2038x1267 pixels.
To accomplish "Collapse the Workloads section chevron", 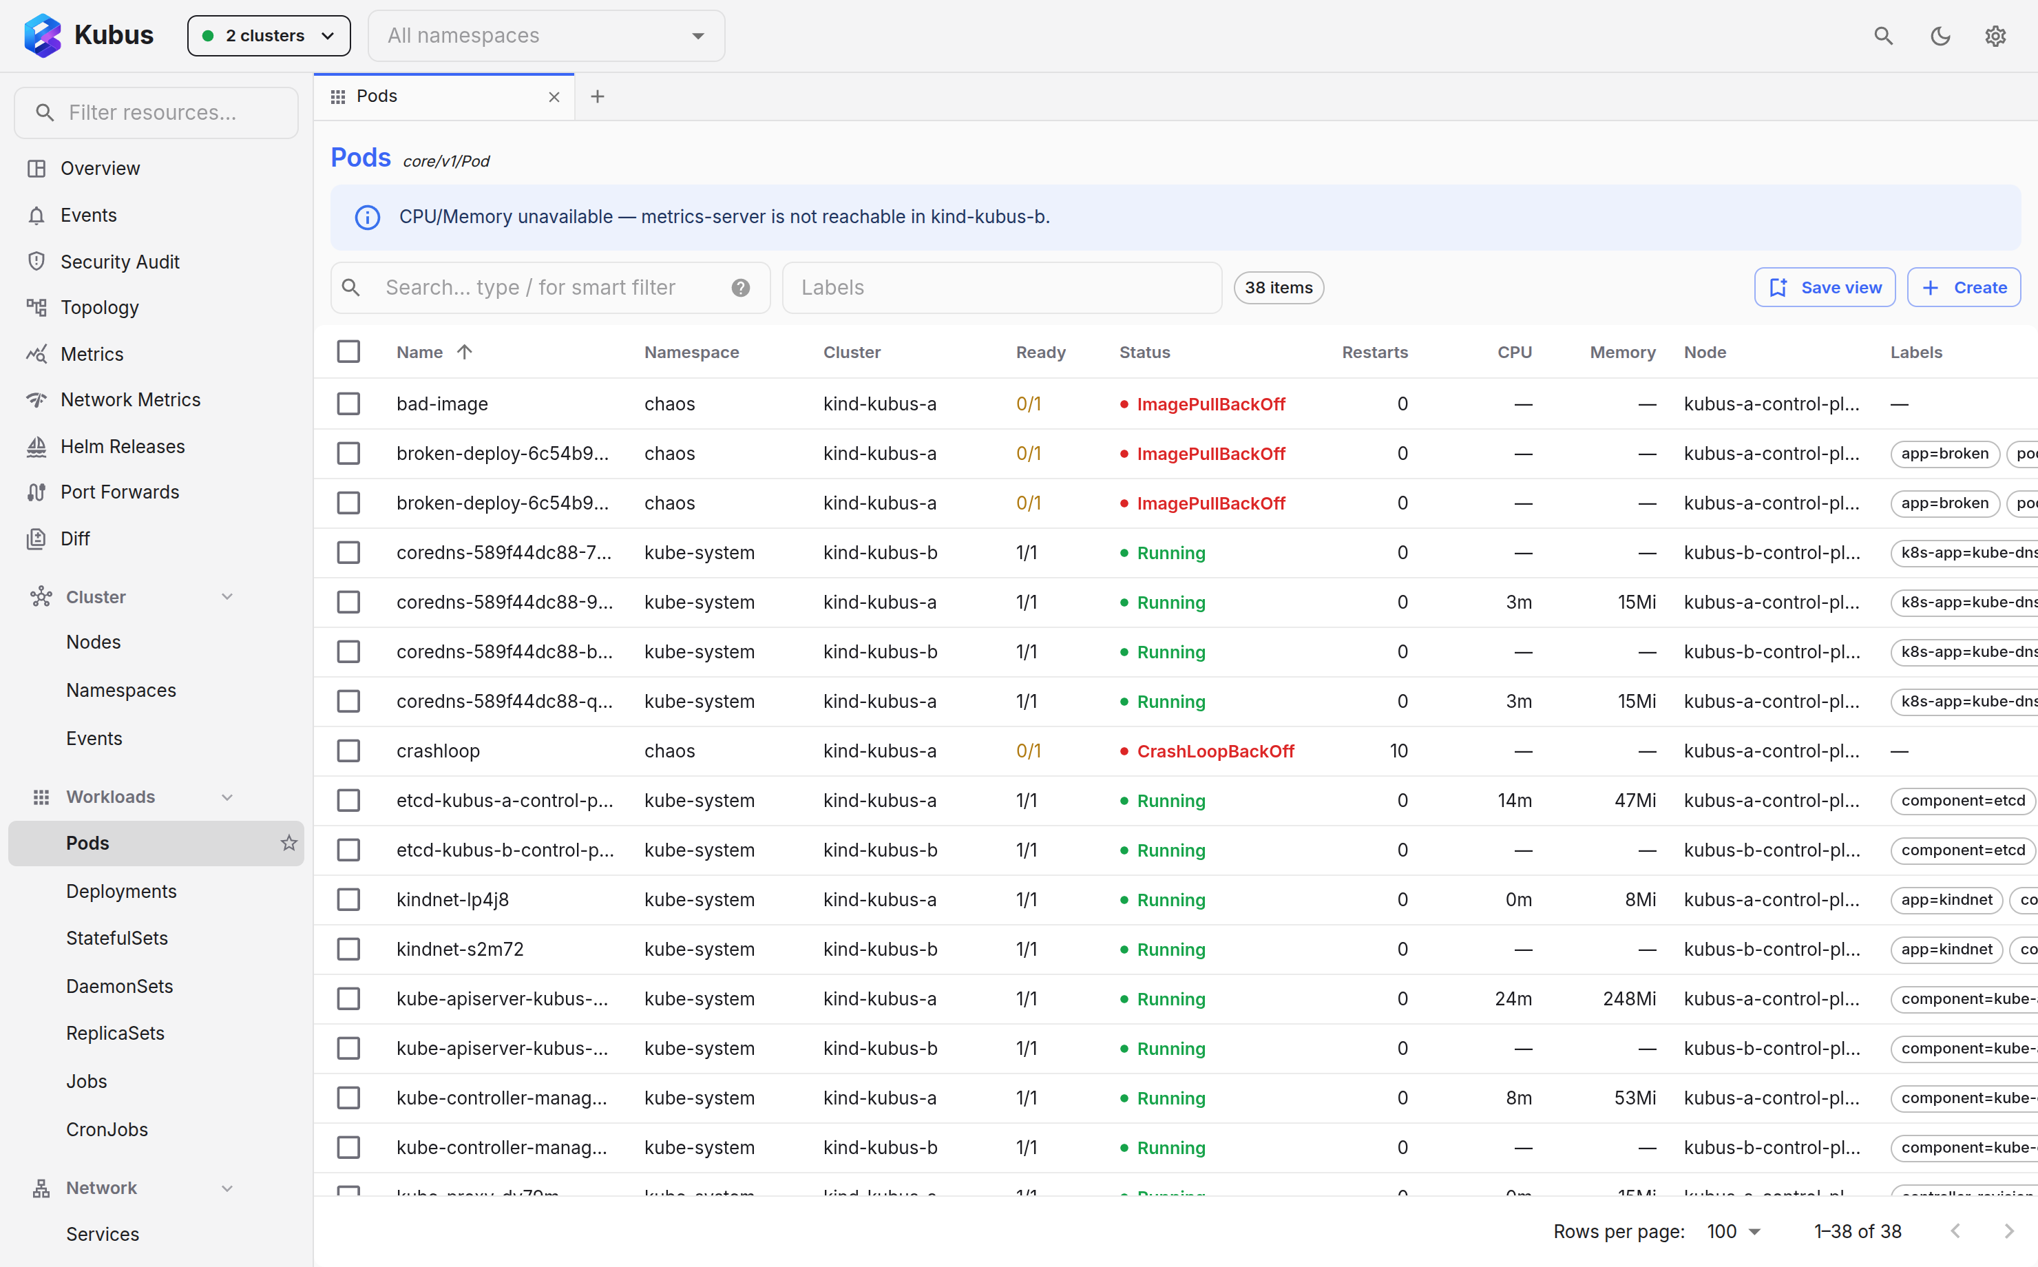I will point(227,797).
